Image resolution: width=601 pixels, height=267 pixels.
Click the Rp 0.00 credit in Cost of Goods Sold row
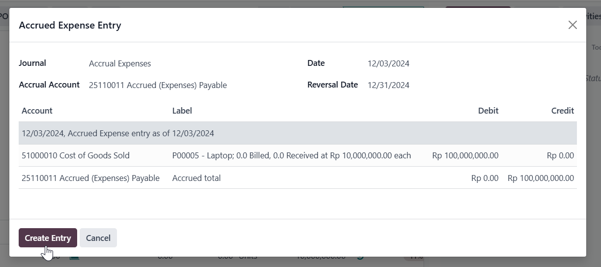coord(560,155)
